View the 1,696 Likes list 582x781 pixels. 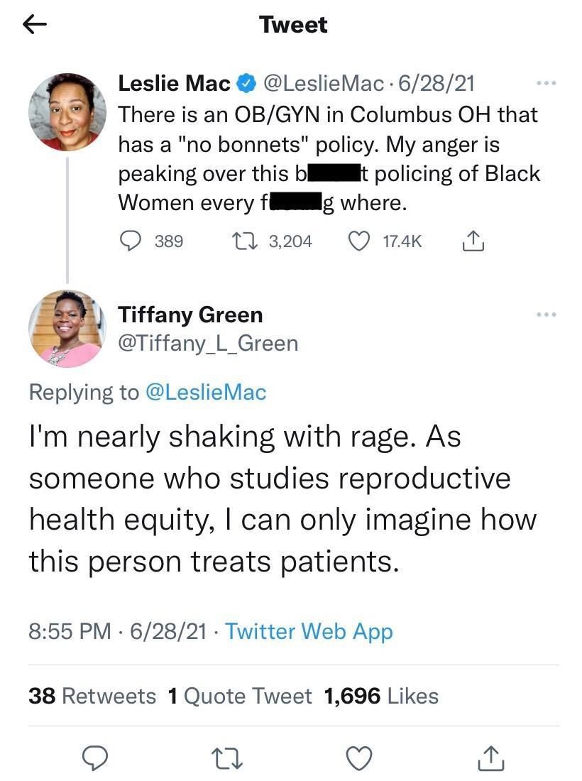click(x=380, y=696)
